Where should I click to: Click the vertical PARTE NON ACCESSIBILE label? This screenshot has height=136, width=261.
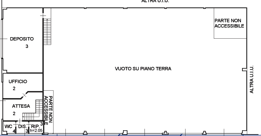[48, 110]
